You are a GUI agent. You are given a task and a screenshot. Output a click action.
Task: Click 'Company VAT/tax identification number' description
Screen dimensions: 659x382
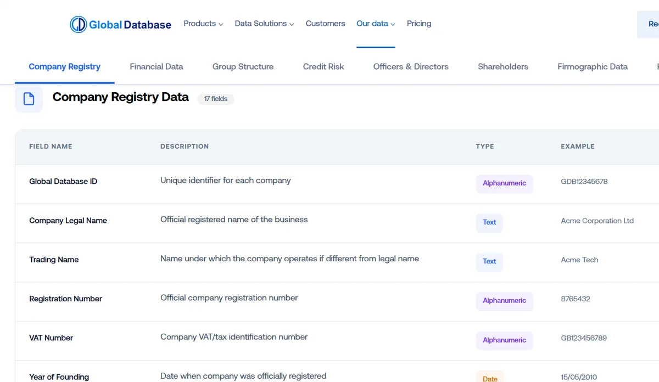coord(234,337)
